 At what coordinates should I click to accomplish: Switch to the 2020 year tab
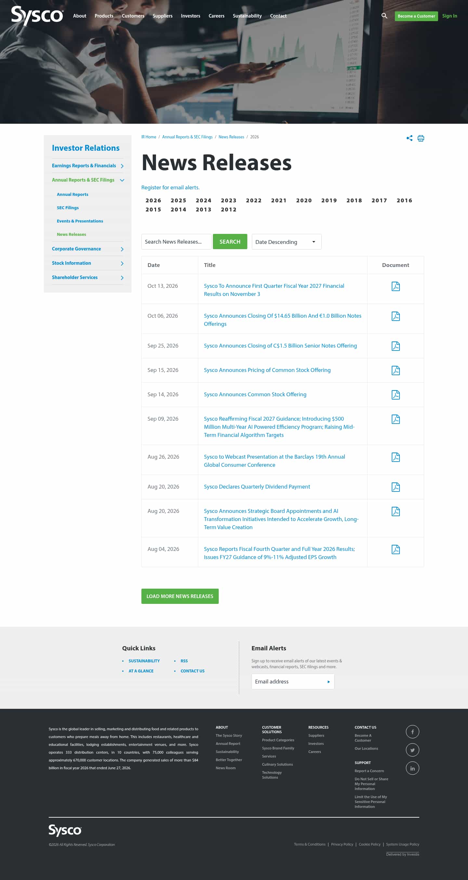[304, 200]
